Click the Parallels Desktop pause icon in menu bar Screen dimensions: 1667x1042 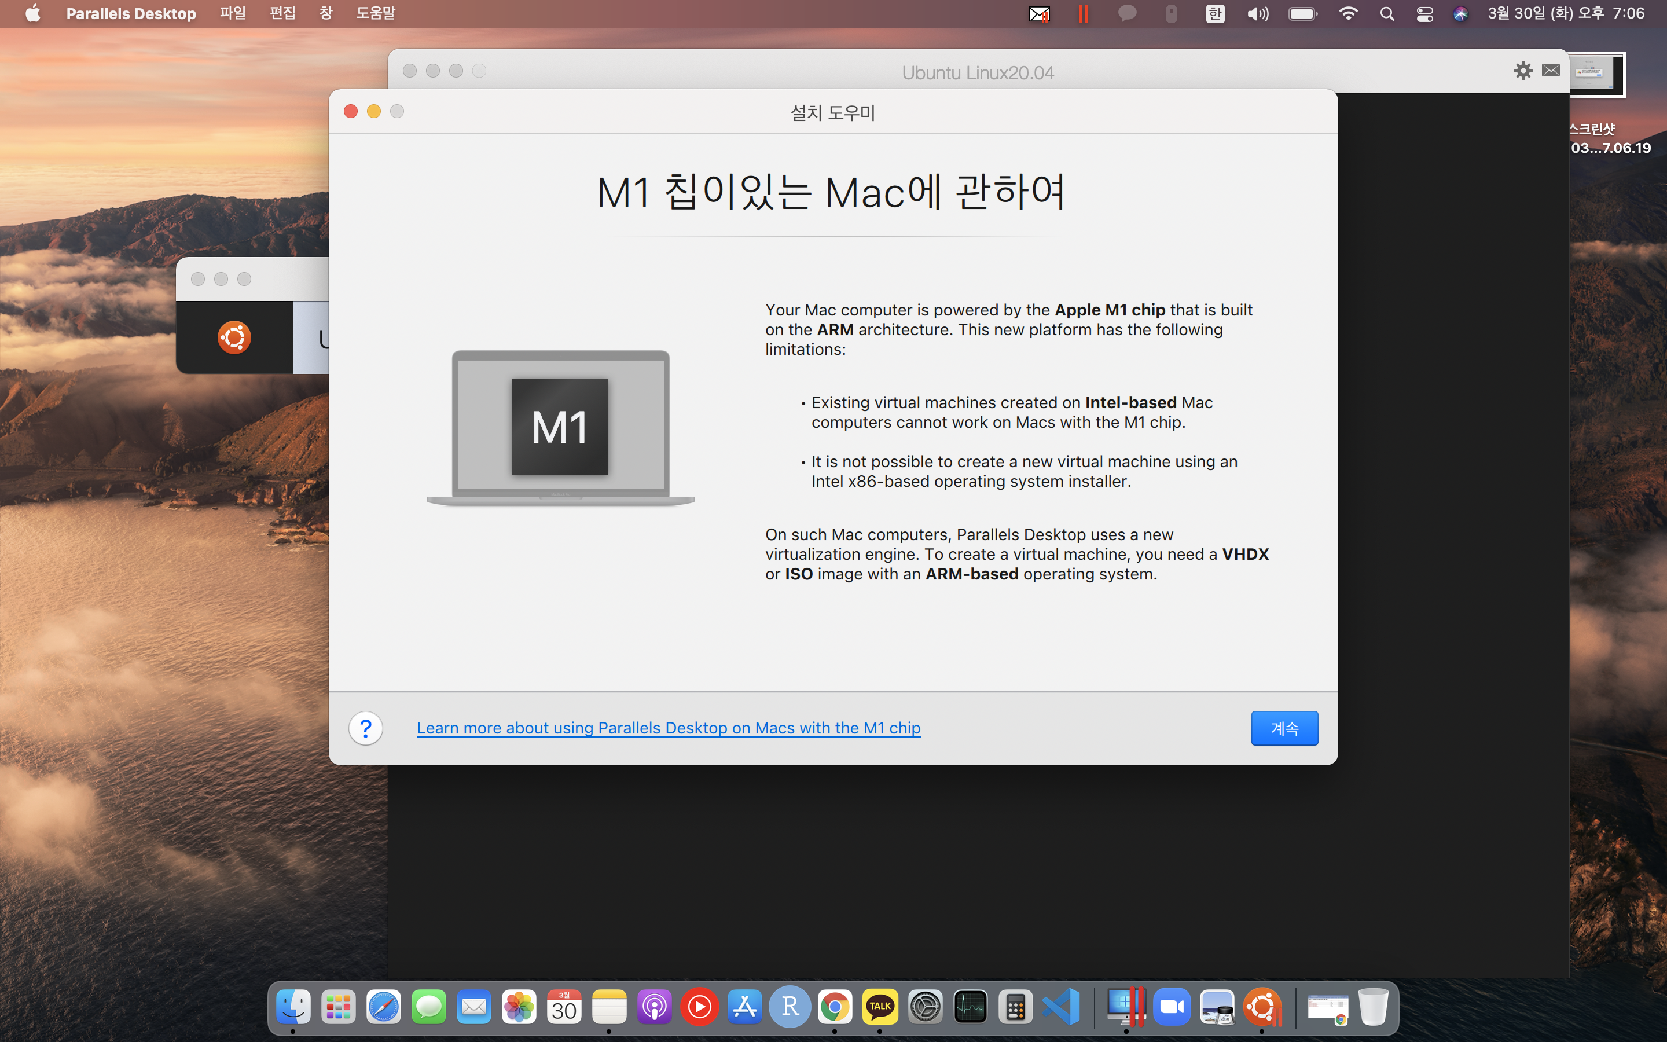1083,14
